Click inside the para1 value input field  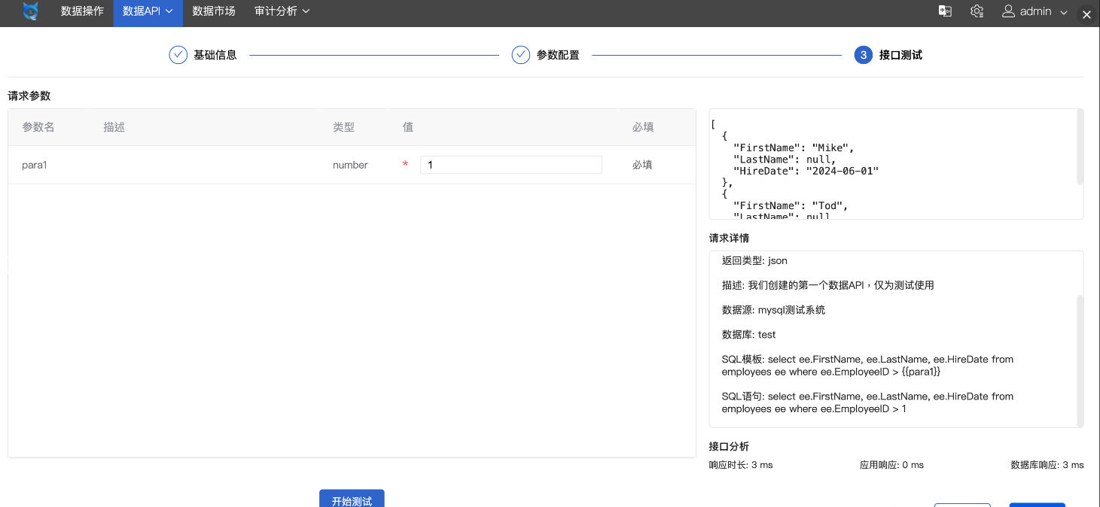[x=511, y=164]
